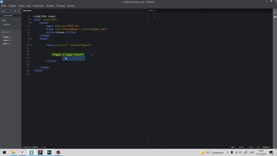
Task: Open the Figma taskbar icon
Action: [x=40, y=153]
